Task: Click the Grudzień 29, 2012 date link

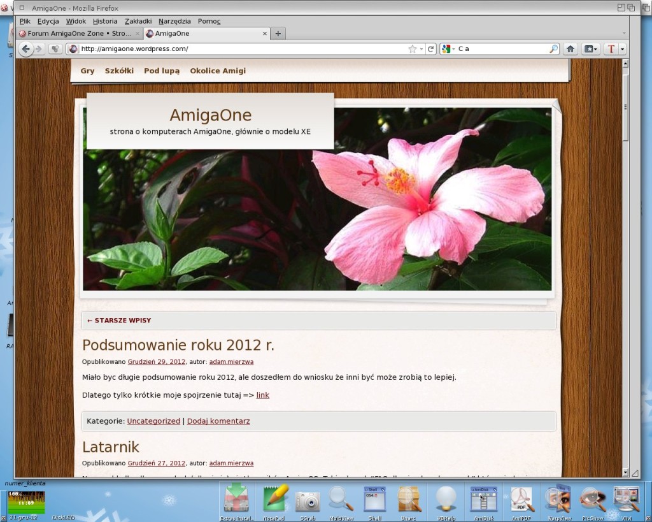Action: click(157, 362)
